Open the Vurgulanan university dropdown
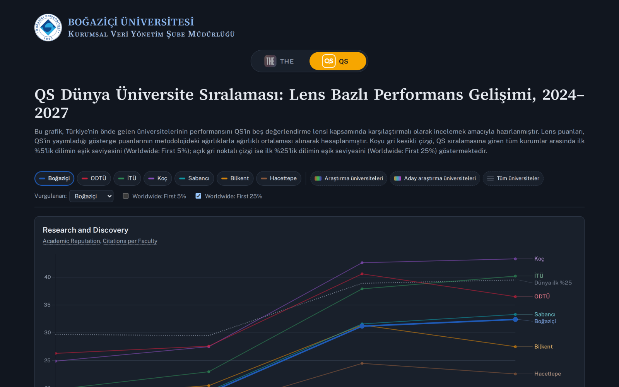 tap(91, 196)
